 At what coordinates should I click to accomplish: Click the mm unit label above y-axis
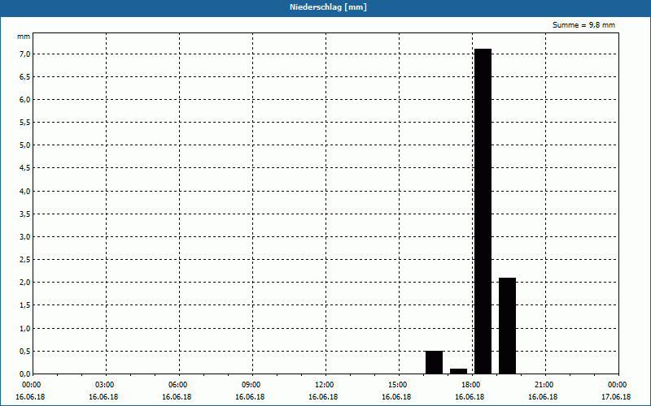click(x=24, y=37)
